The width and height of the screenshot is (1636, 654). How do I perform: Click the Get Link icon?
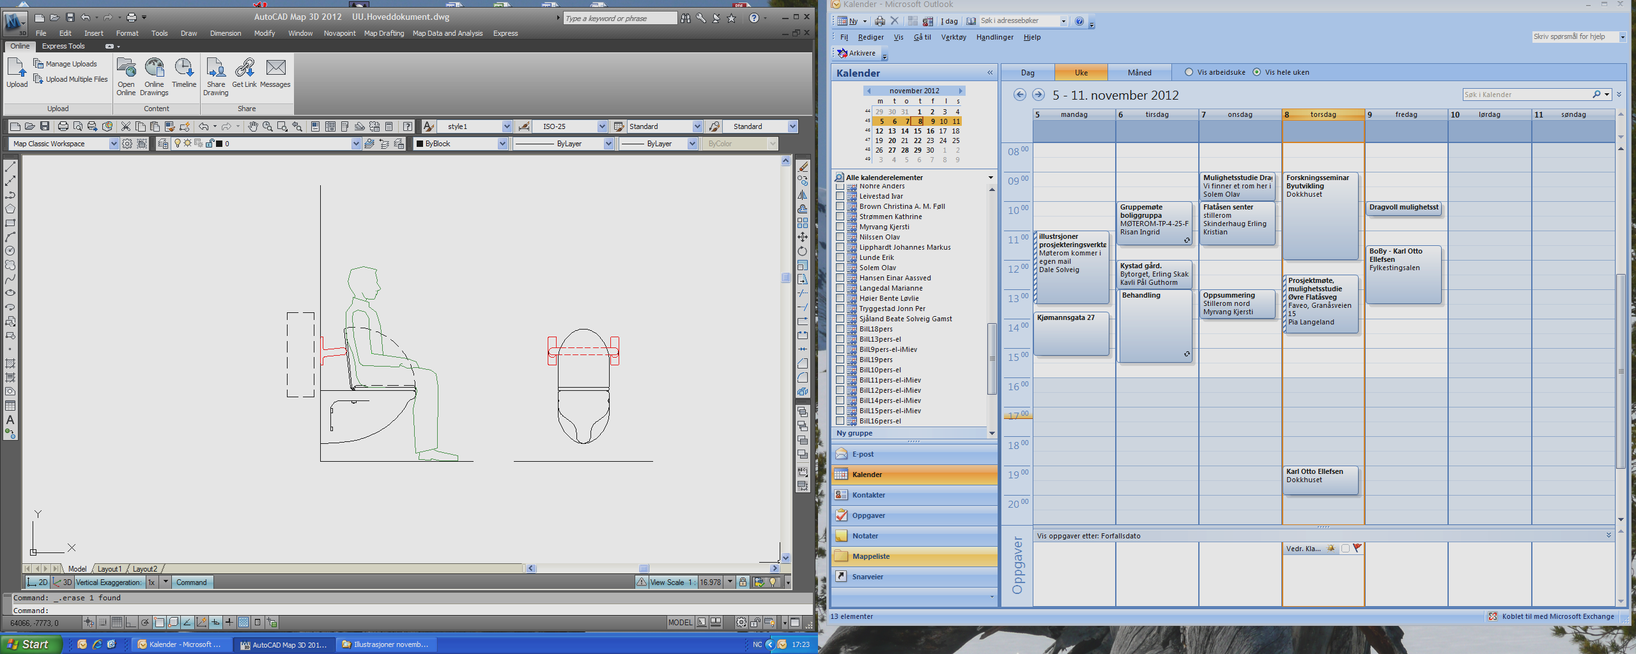tap(244, 72)
